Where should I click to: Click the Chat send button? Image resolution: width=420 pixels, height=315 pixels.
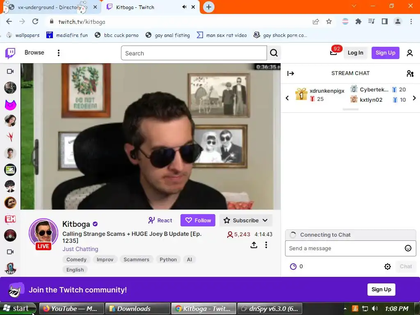pyautogui.click(x=406, y=266)
